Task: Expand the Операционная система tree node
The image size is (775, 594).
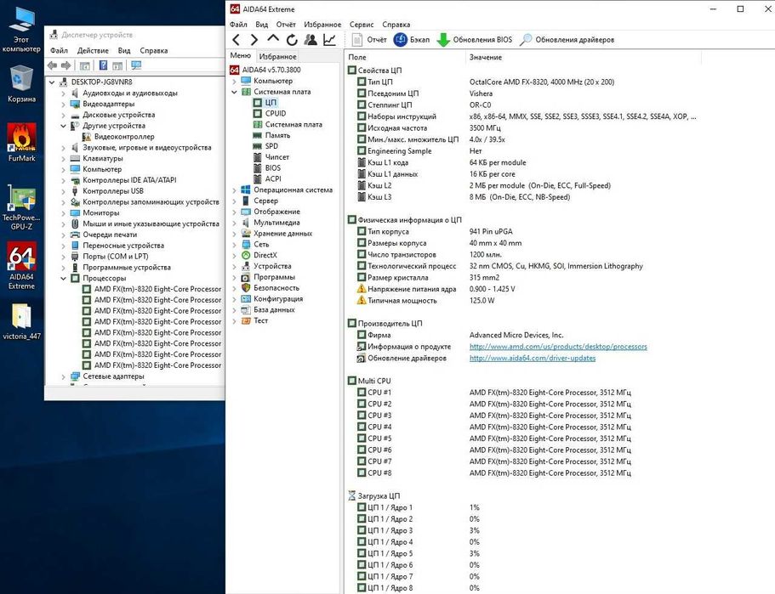Action: point(235,190)
